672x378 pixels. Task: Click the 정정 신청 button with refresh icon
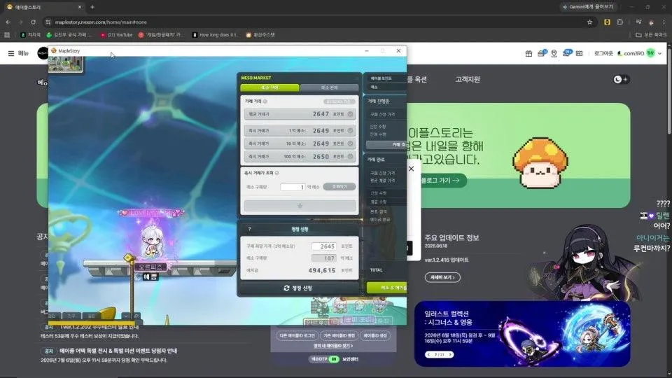pyautogui.click(x=299, y=288)
